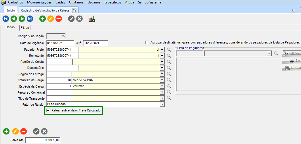Uncheck Ratear sobre Maior Frete Calculado
This screenshot has height=144, width=301.
click(48, 110)
